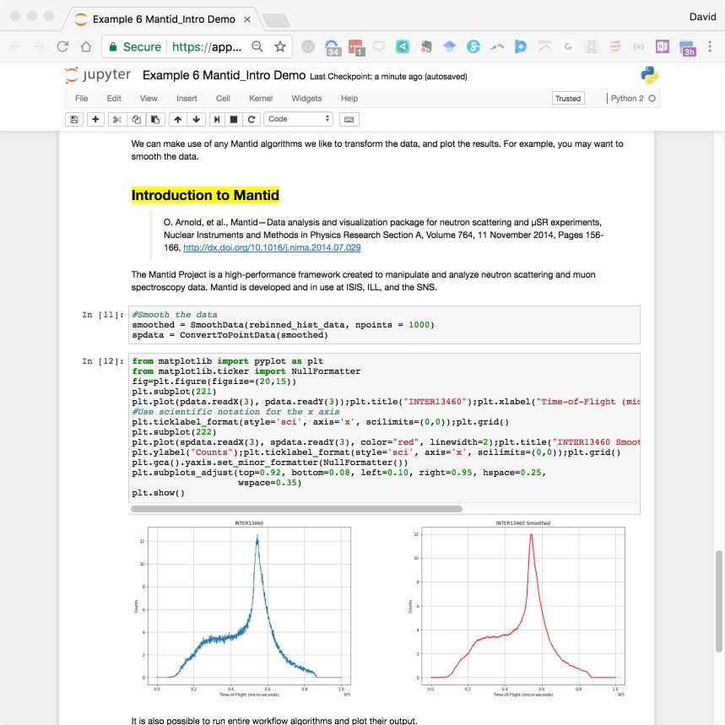The height and width of the screenshot is (725, 725).
Task: Click the In [11]: prompt label
Action: [103, 315]
